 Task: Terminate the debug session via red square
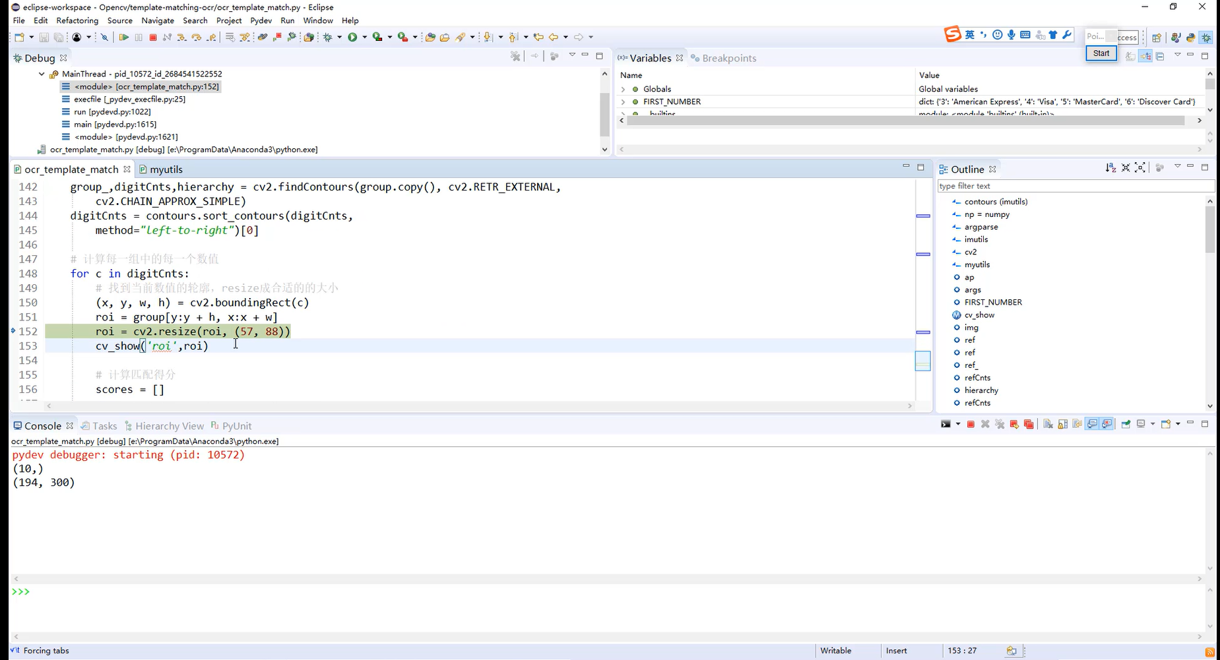tap(153, 37)
